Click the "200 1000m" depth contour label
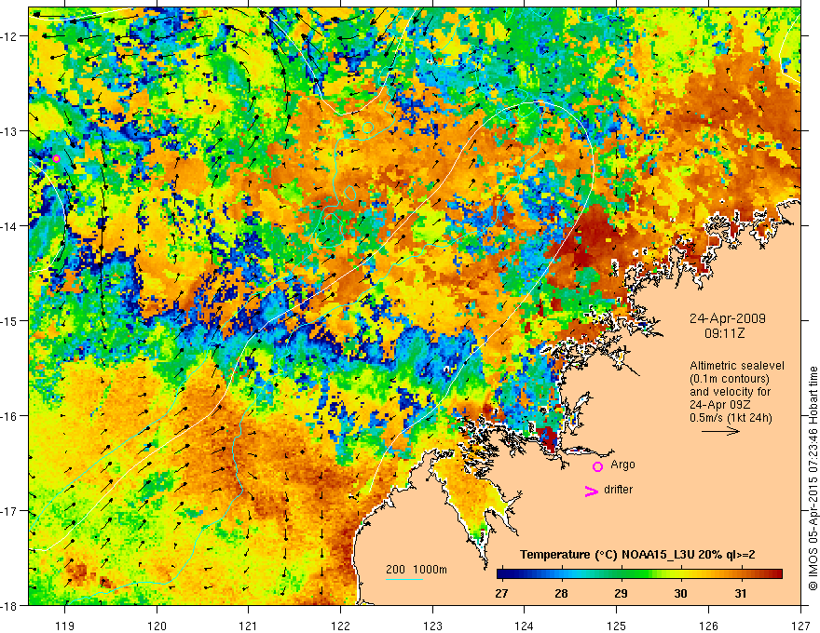The image size is (820, 633). click(417, 570)
